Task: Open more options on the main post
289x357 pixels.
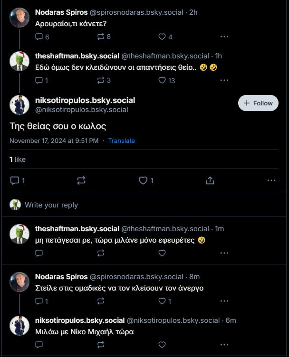Action: point(271,180)
